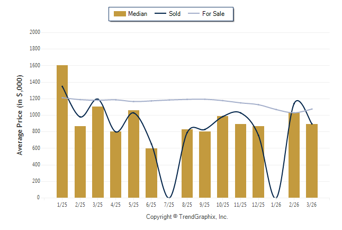Click the 2000 y-axis tick label

pyautogui.click(x=35, y=32)
